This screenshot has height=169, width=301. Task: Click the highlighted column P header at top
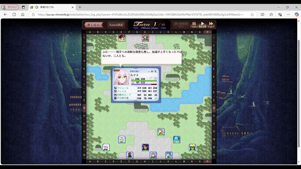click(x=208, y=32)
